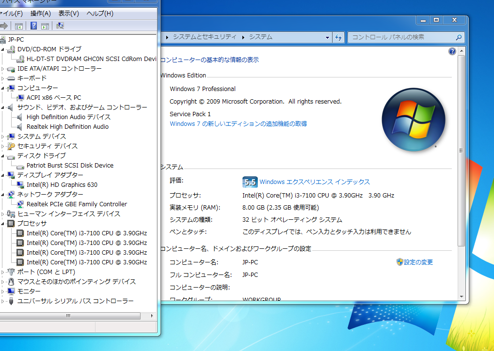Click the action pane toolbar icon beside the help icon
The image size is (494, 351).
[45, 26]
